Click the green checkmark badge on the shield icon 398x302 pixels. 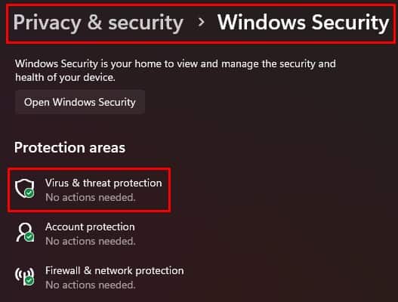click(29, 193)
